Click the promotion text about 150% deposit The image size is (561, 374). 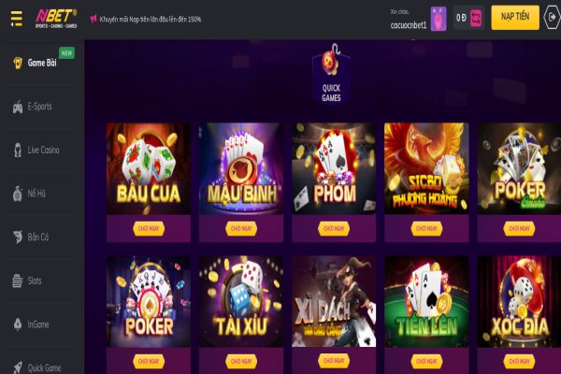[x=151, y=19]
